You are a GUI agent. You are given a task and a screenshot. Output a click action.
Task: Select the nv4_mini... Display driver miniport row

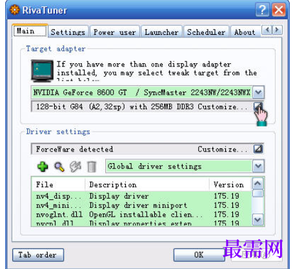pos(141,205)
